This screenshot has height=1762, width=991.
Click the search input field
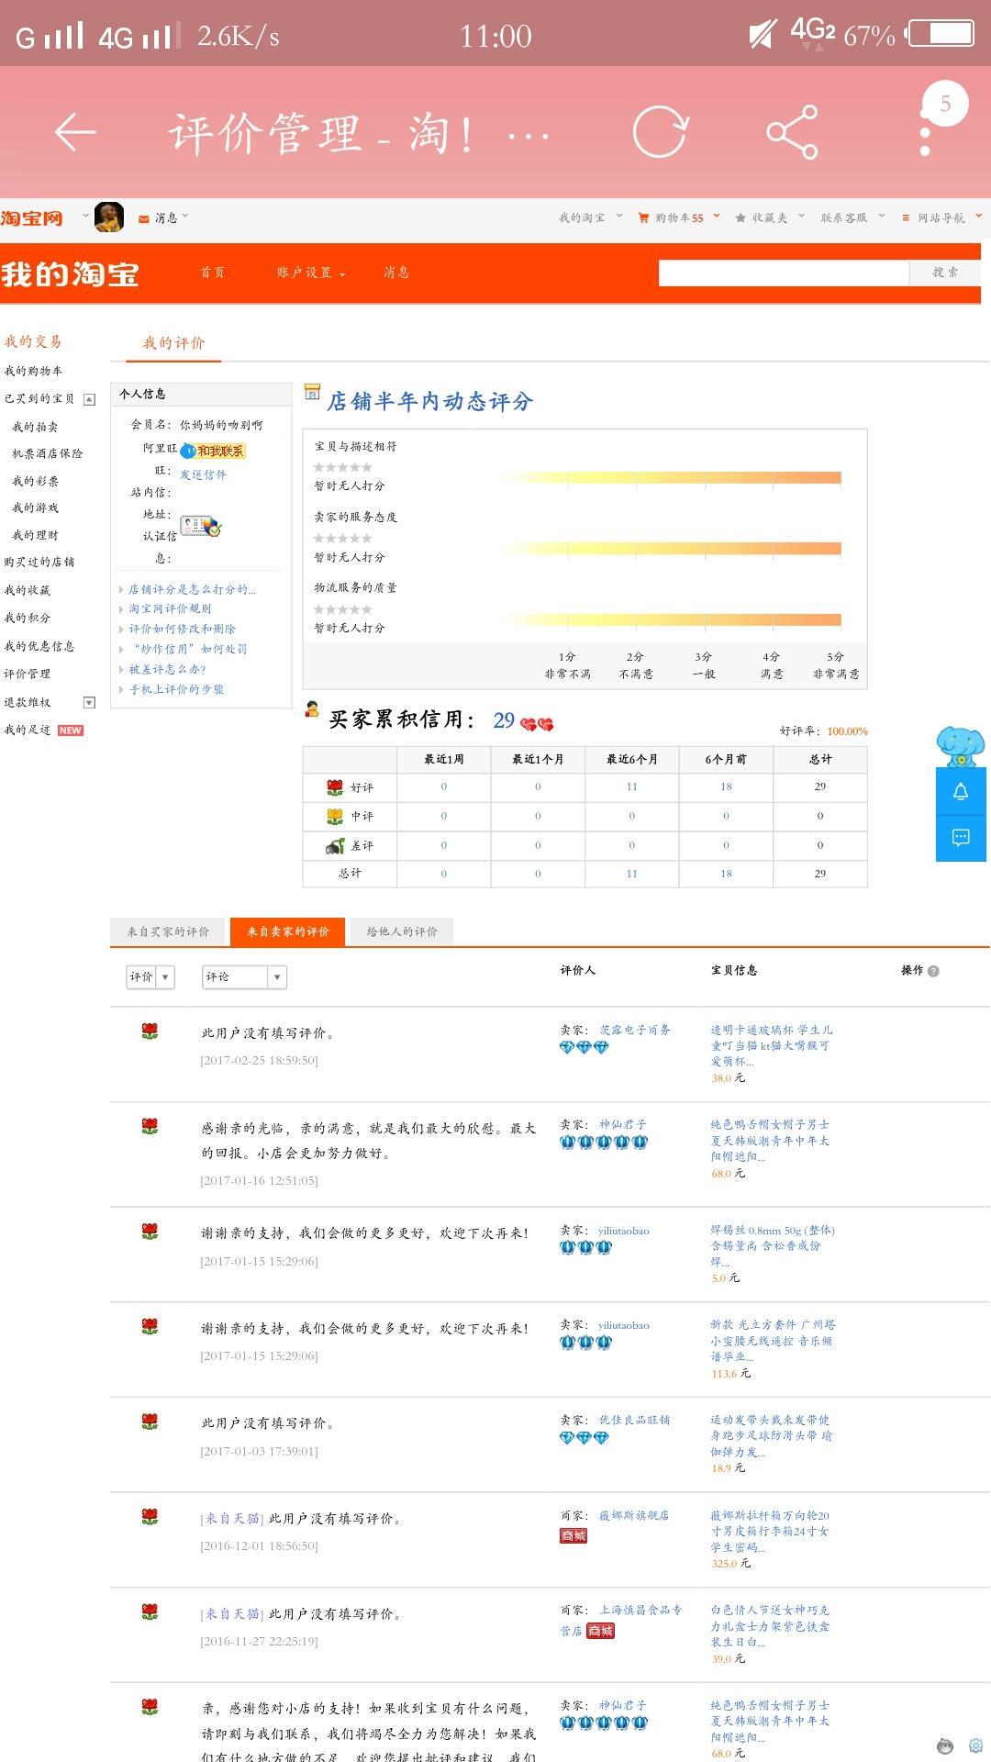(x=784, y=273)
